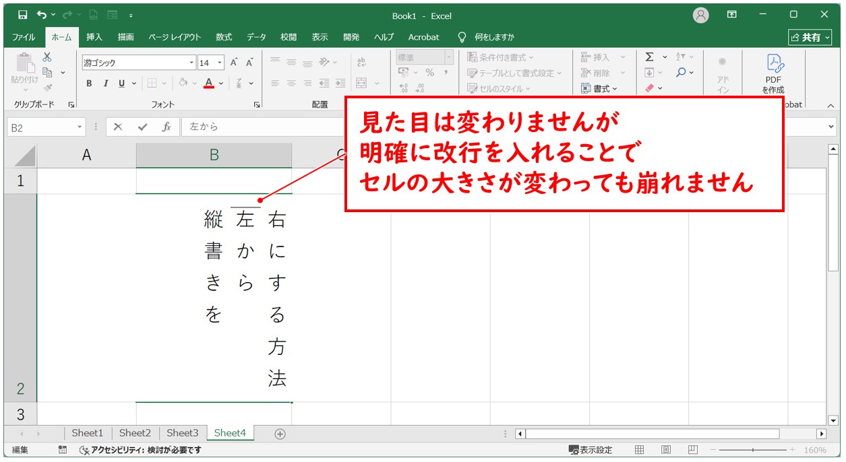Click the 共有 share button
This screenshot has height=462, width=846.
[x=810, y=37]
